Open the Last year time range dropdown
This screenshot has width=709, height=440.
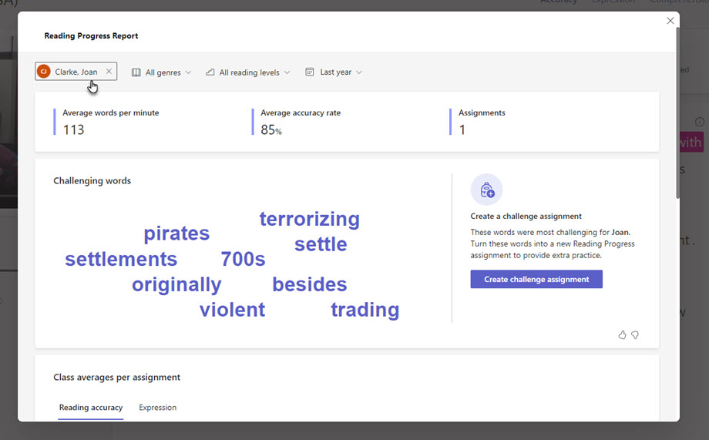pyautogui.click(x=334, y=72)
